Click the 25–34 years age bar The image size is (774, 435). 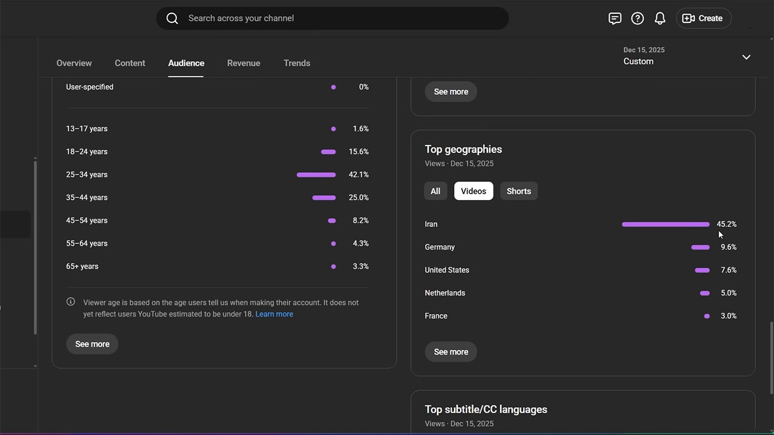click(x=316, y=175)
